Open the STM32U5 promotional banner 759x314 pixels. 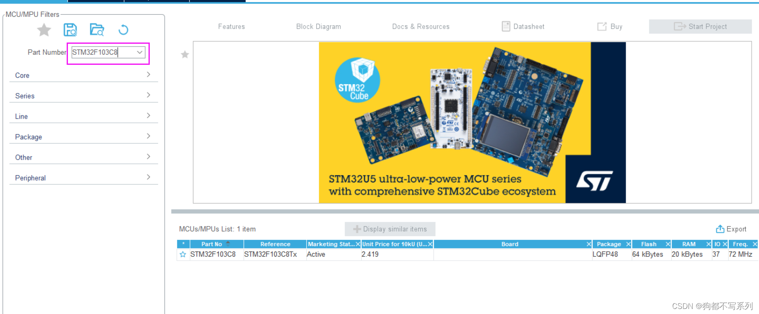472,122
